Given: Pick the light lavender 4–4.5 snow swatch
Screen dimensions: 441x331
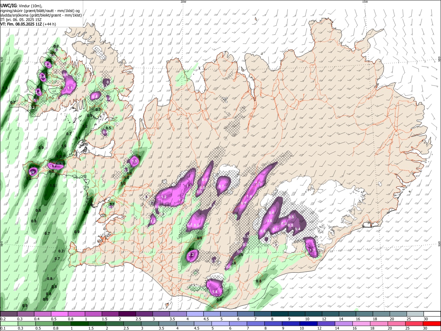Looking at the screenshot, I should (195, 314).
